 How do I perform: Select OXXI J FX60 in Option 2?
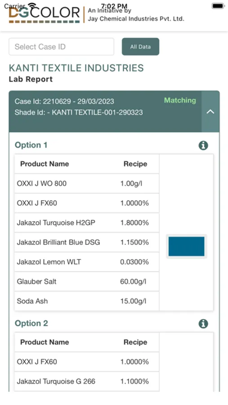point(37,362)
